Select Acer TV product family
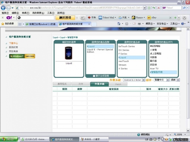Image resolution: width=190 pixels, height=142 pixels. coord(154,69)
